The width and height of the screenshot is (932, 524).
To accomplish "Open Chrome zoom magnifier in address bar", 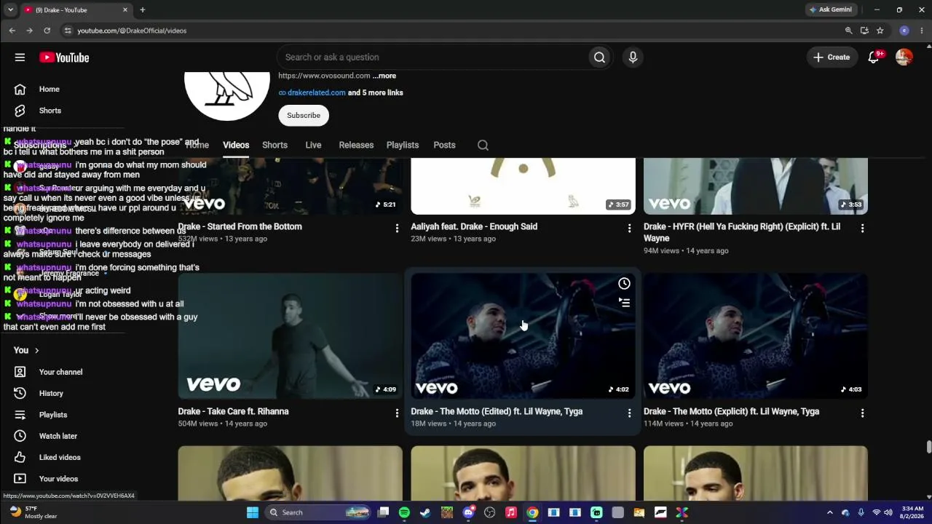I will point(848,31).
